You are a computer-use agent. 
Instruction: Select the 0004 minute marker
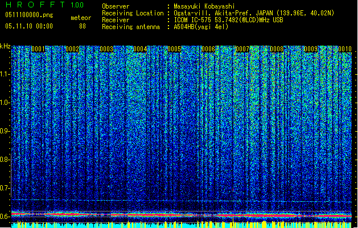click(x=140, y=49)
